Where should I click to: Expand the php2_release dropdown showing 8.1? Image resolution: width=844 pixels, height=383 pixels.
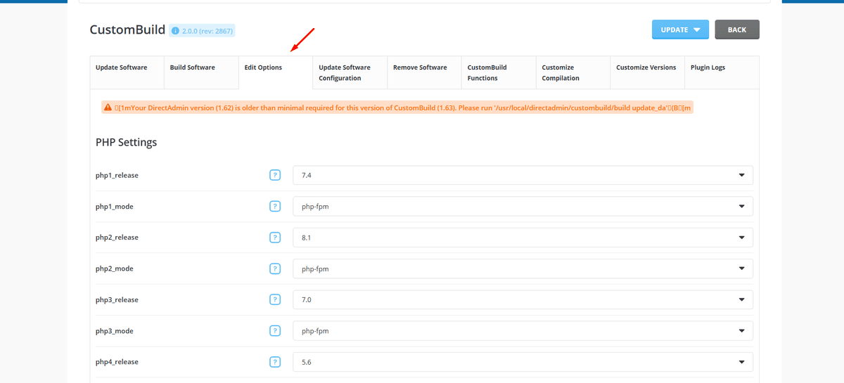click(x=522, y=238)
